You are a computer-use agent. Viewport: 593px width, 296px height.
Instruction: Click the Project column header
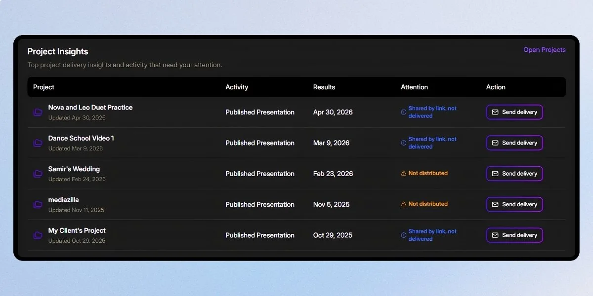pyautogui.click(x=43, y=87)
